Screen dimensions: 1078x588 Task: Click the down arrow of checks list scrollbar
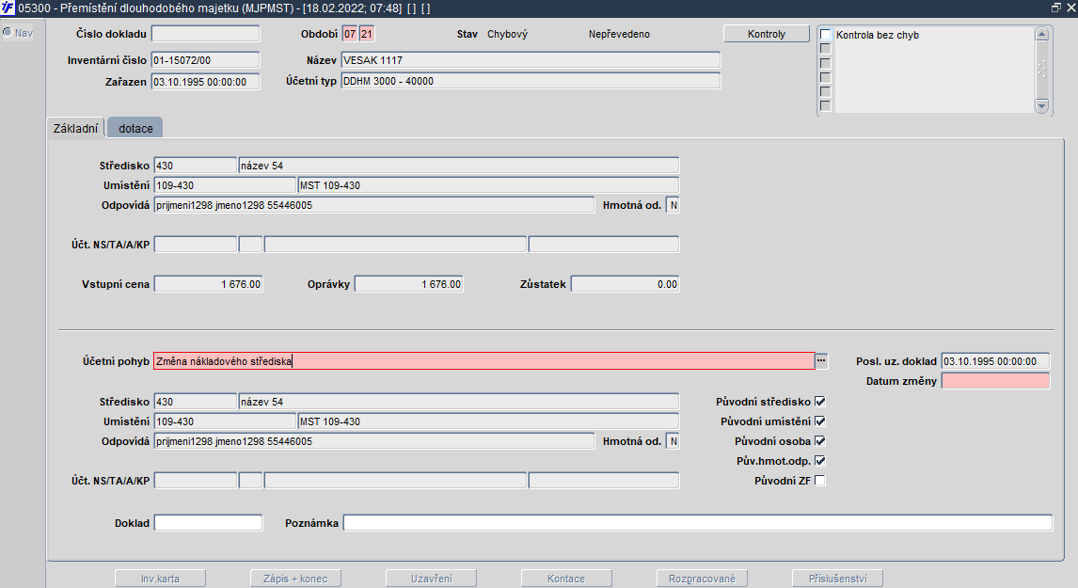point(1041,106)
